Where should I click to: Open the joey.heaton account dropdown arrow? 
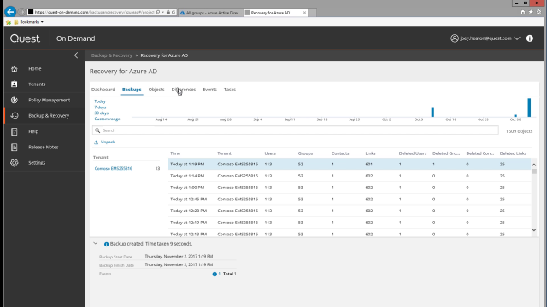click(x=517, y=38)
